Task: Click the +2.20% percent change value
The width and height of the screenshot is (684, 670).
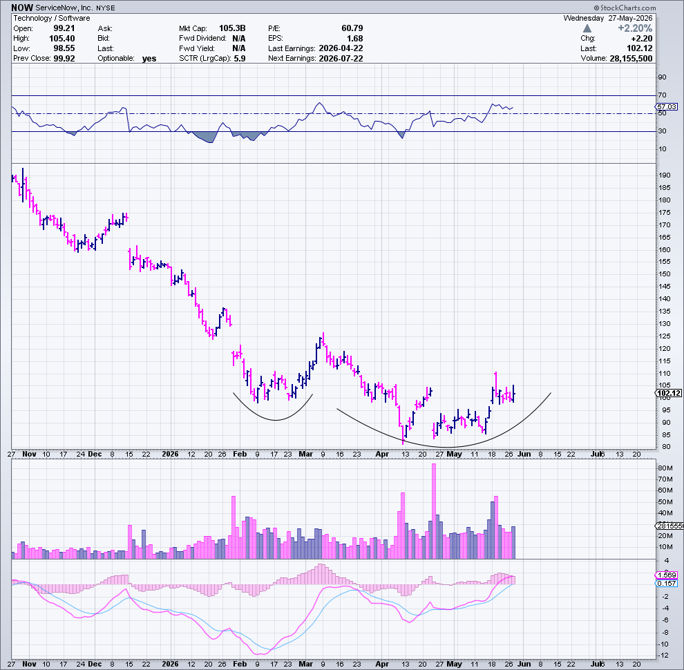Action: (635, 28)
